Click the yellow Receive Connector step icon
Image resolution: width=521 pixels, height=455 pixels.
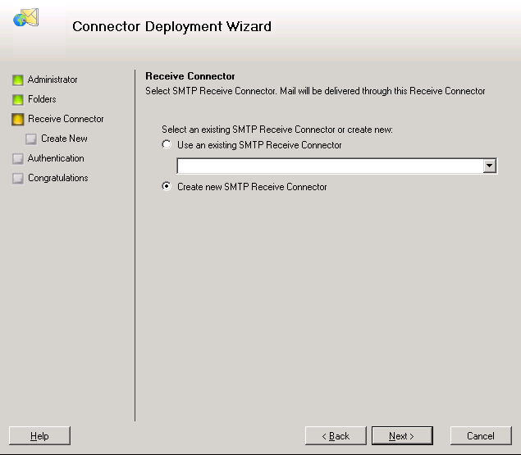click(18, 119)
